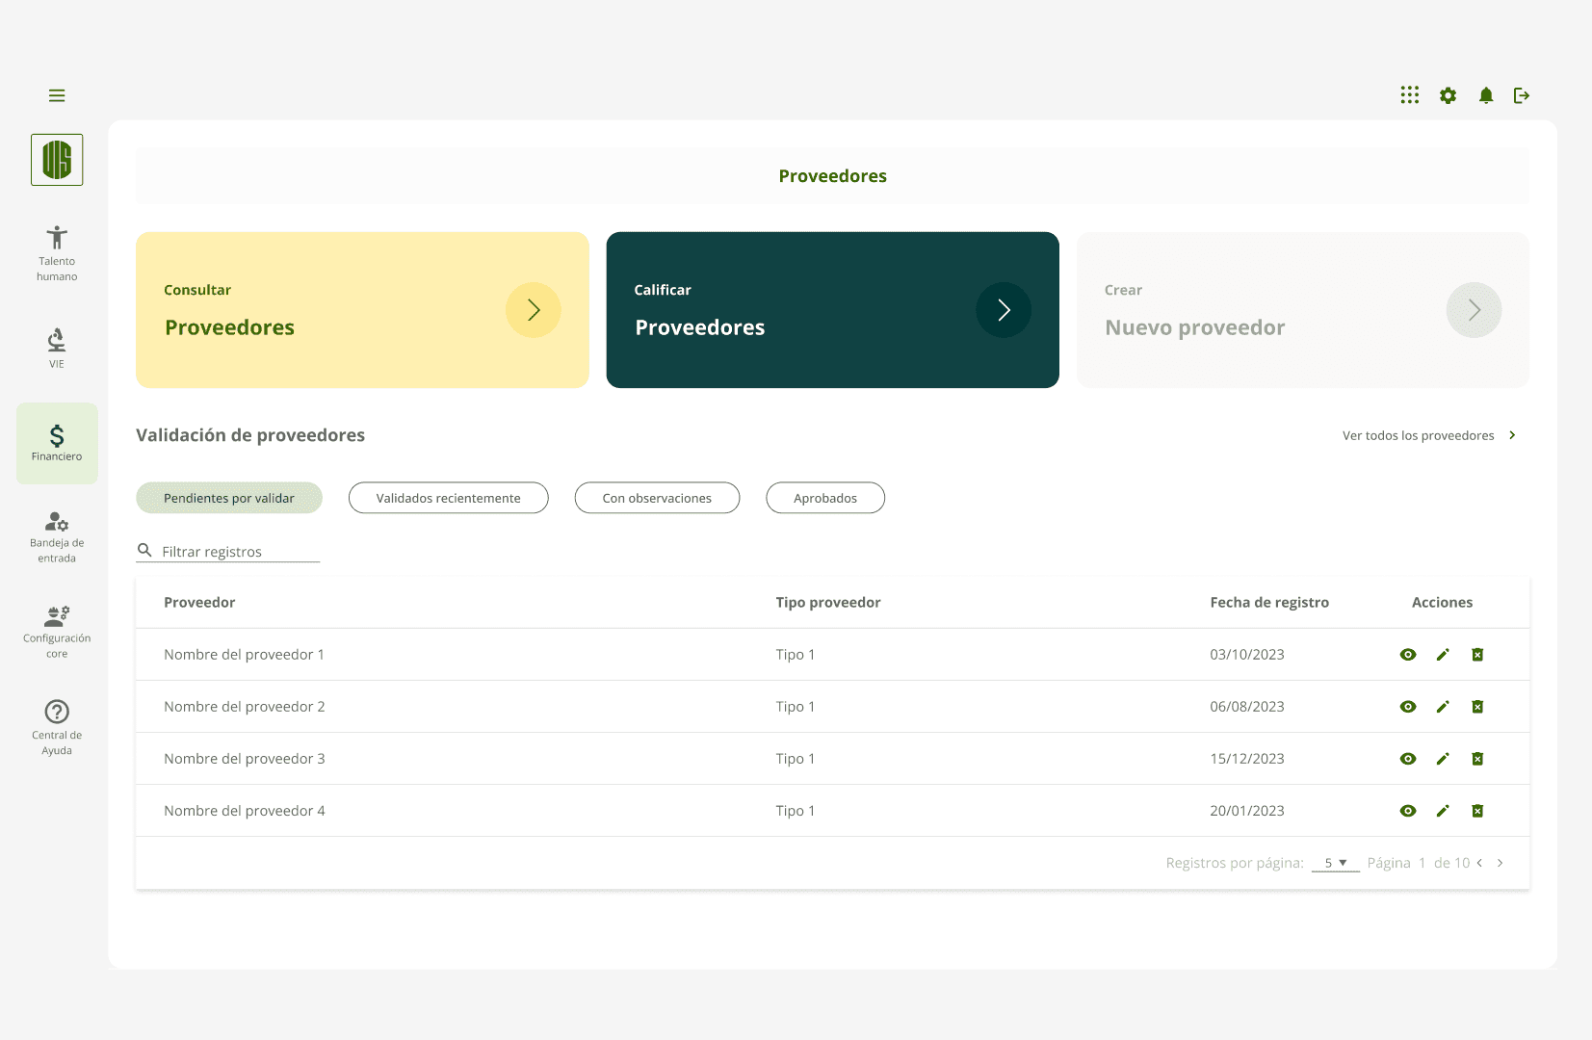Open the Crear Nuevo proveedor card
The image size is (1592, 1040).
(1303, 310)
